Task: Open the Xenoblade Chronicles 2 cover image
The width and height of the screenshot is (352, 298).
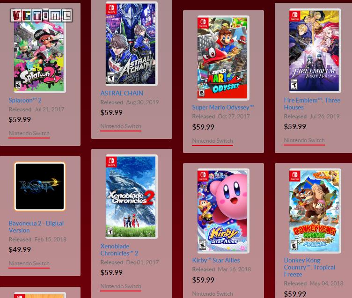Action: point(132,196)
